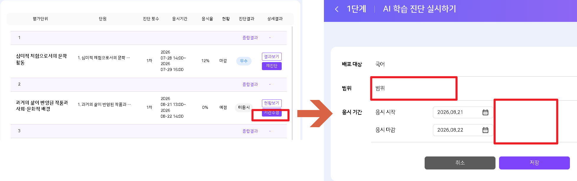Open 종합결과 link for unit 3
This screenshot has height=181, width=577.
[250, 131]
